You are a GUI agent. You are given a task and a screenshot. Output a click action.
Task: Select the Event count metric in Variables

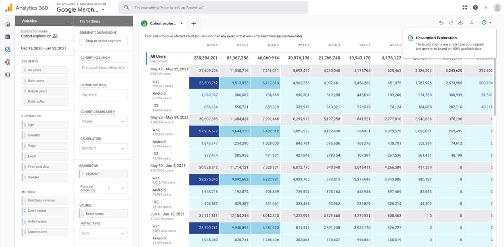pyautogui.click(x=45, y=211)
